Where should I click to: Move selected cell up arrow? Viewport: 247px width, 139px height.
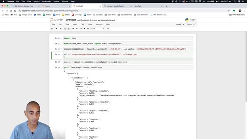(x=73, y=29)
